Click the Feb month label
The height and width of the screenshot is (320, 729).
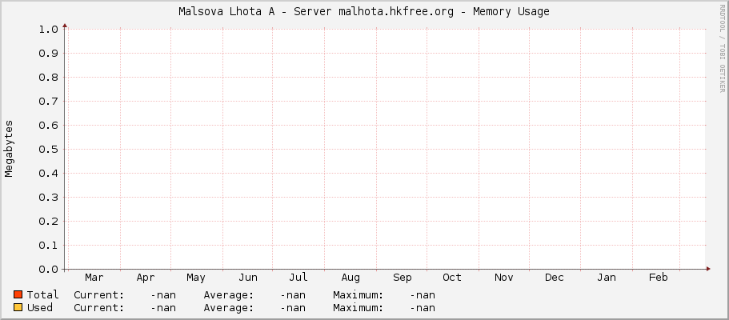[659, 278]
